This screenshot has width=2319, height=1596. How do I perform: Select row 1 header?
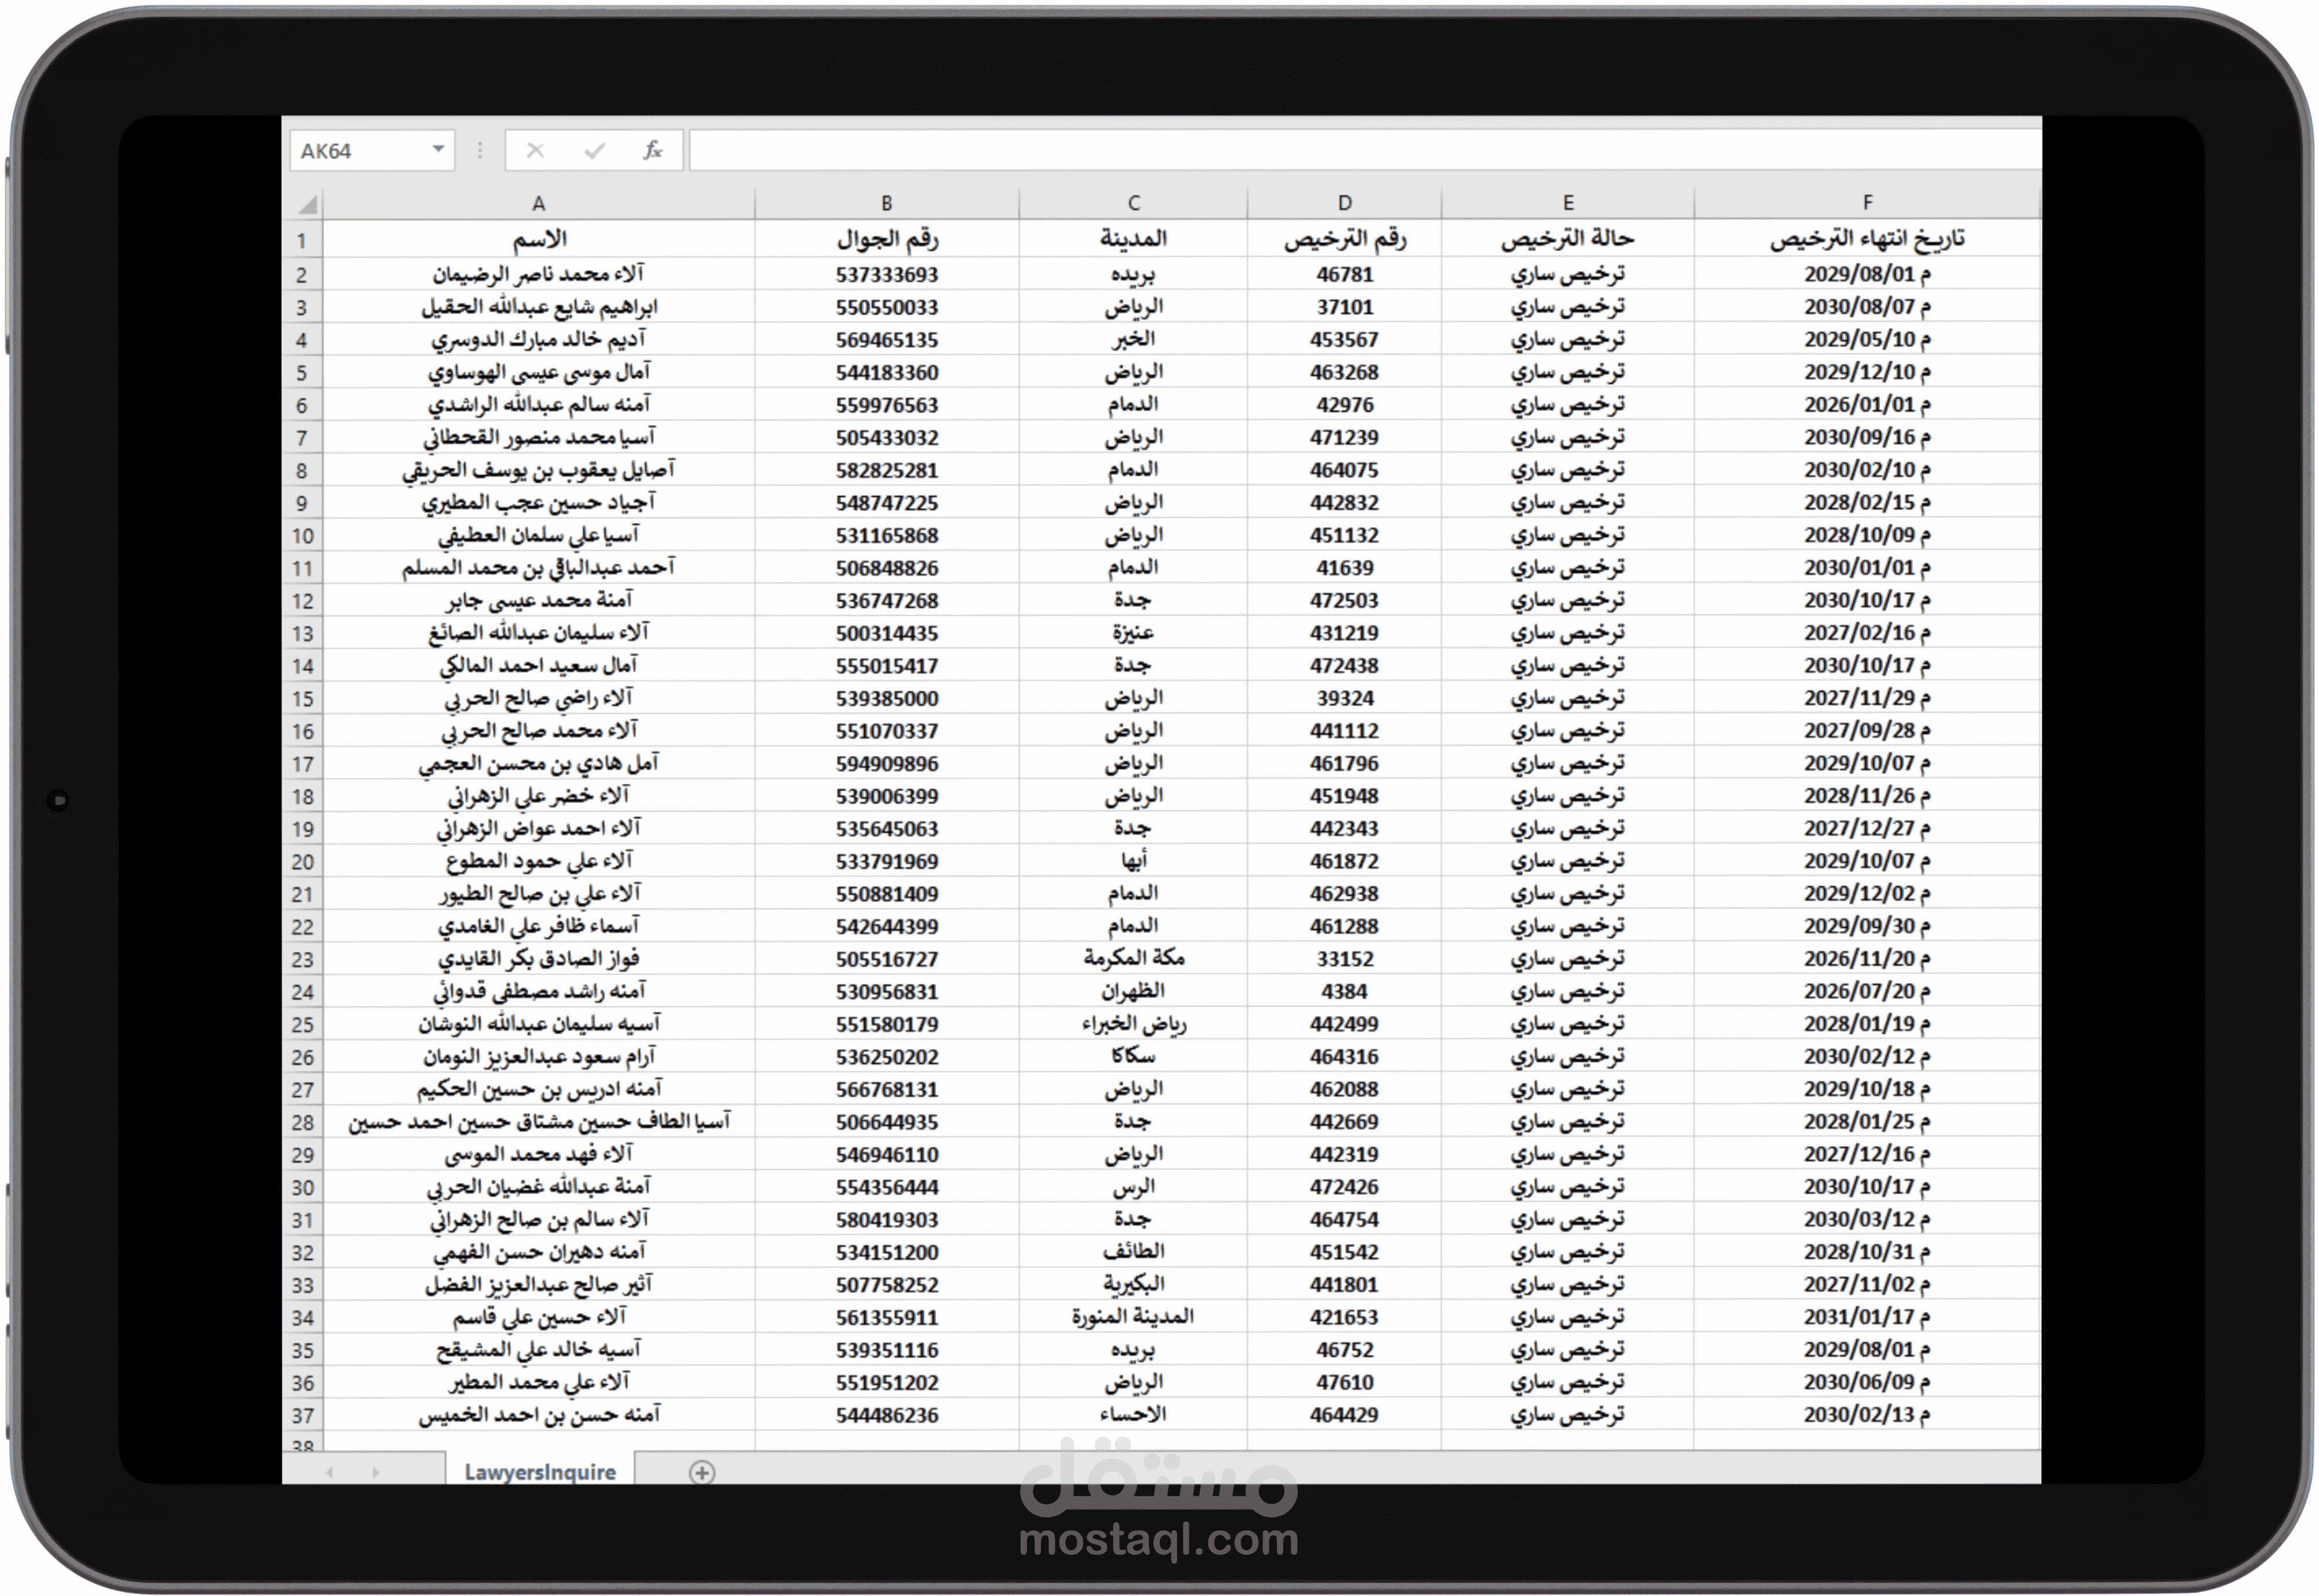click(x=303, y=240)
